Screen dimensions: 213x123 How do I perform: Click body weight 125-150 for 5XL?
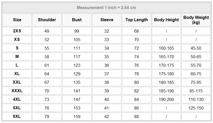(196, 108)
